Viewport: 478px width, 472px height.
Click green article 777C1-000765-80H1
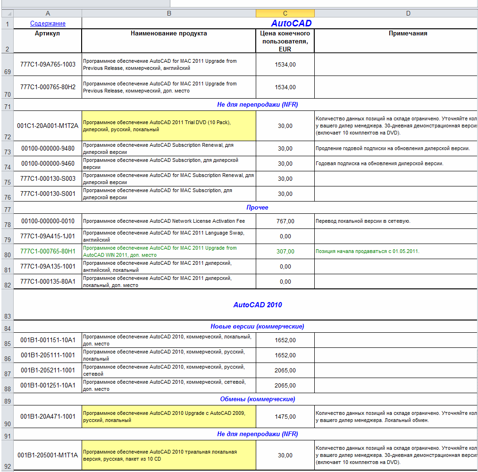48,251
